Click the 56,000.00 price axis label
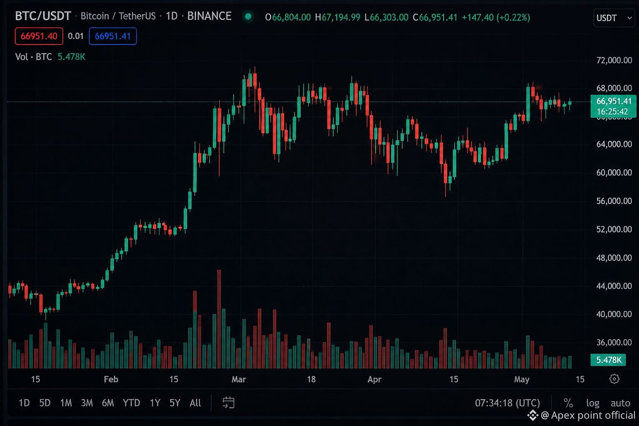The width and height of the screenshot is (639, 426). [614, 201]
